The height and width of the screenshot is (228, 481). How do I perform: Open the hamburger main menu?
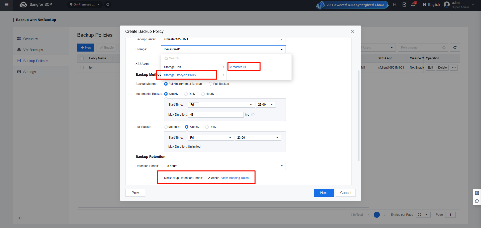coord(7,5)
